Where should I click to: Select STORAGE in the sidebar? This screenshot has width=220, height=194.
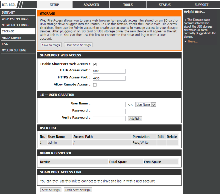point(18,31)
